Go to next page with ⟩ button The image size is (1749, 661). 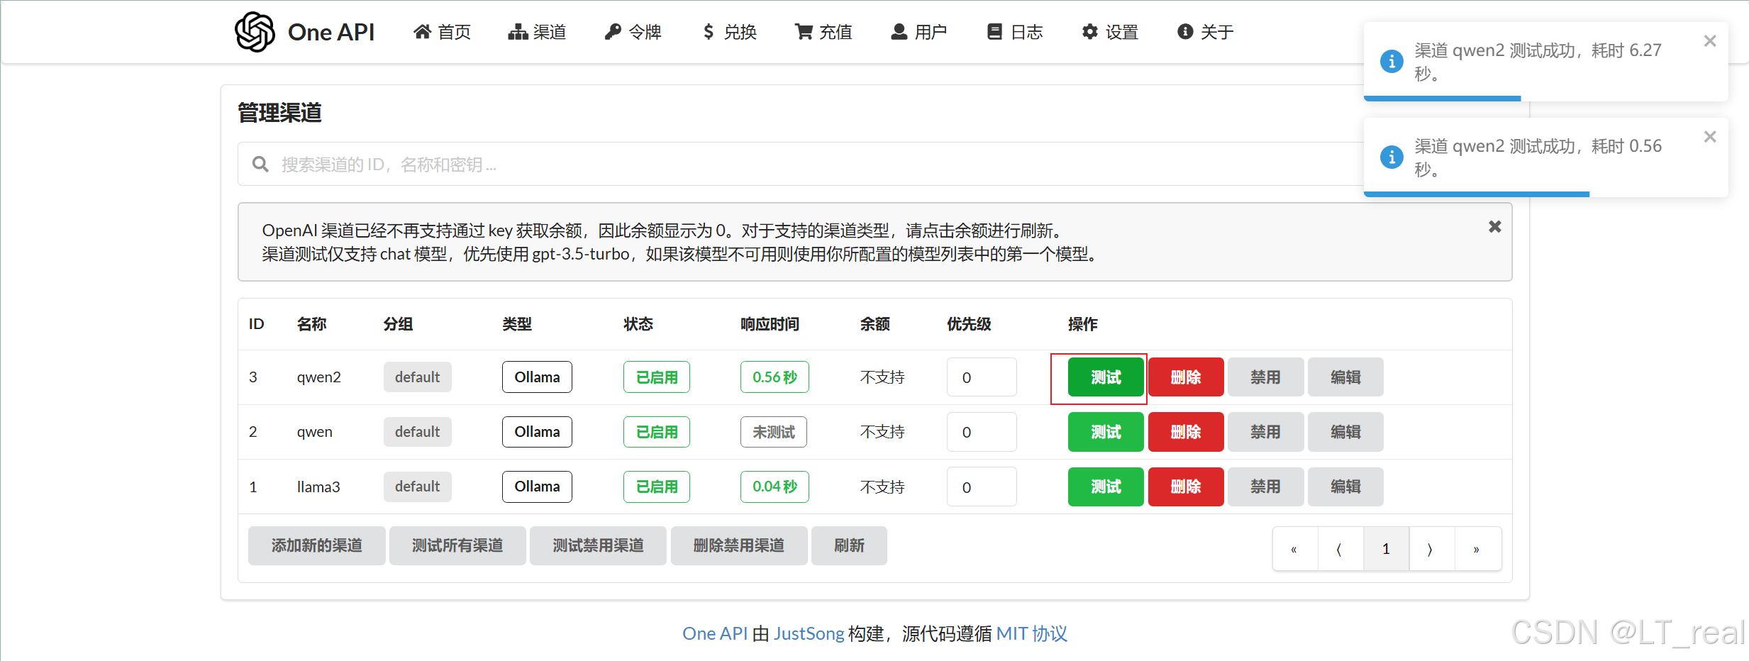coord(1431,549)
